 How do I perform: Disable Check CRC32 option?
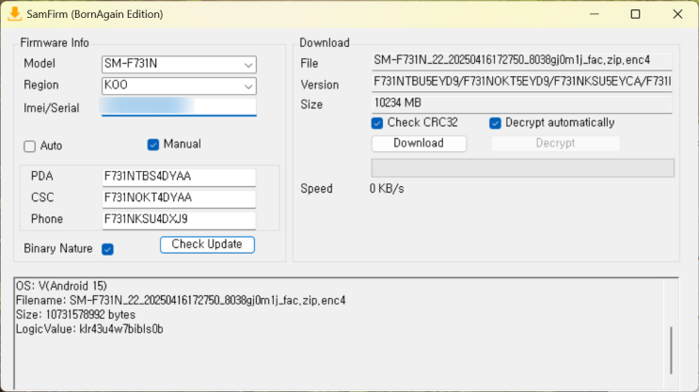378,123
